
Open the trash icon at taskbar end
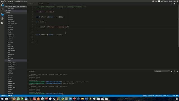coord(176,99)
